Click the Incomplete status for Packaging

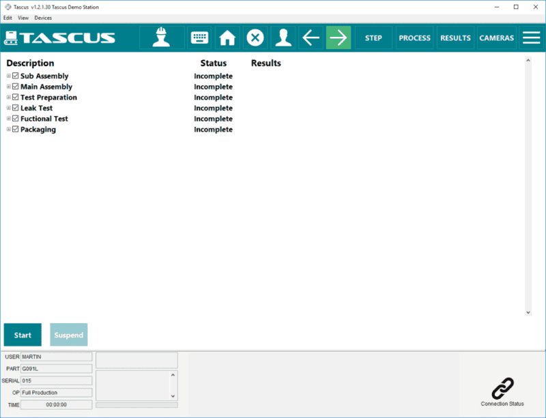(213, 130)
